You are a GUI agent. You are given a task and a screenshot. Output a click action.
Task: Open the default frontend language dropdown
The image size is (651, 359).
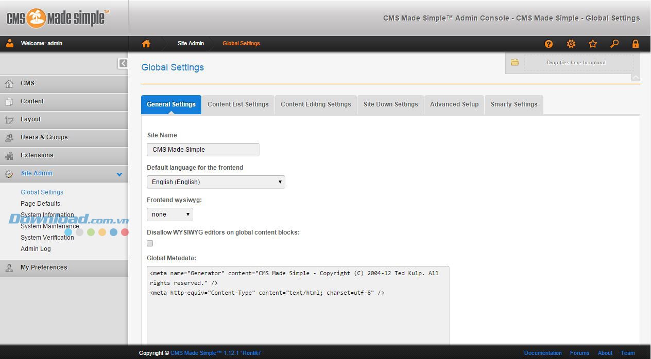[215, 182]
